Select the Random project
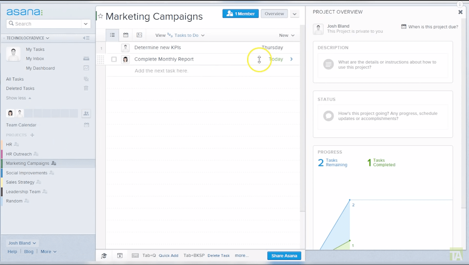Image resolution: width=469 pixels, height=265 pixels. 14,201
